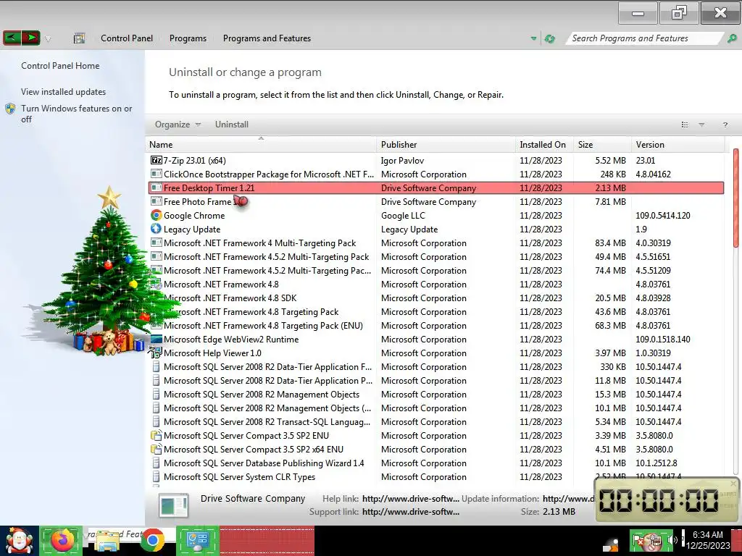Viewport: 742px width, 556px height.
Task: Expand the view options dropdown arrow
Action: tap(701, 125)
